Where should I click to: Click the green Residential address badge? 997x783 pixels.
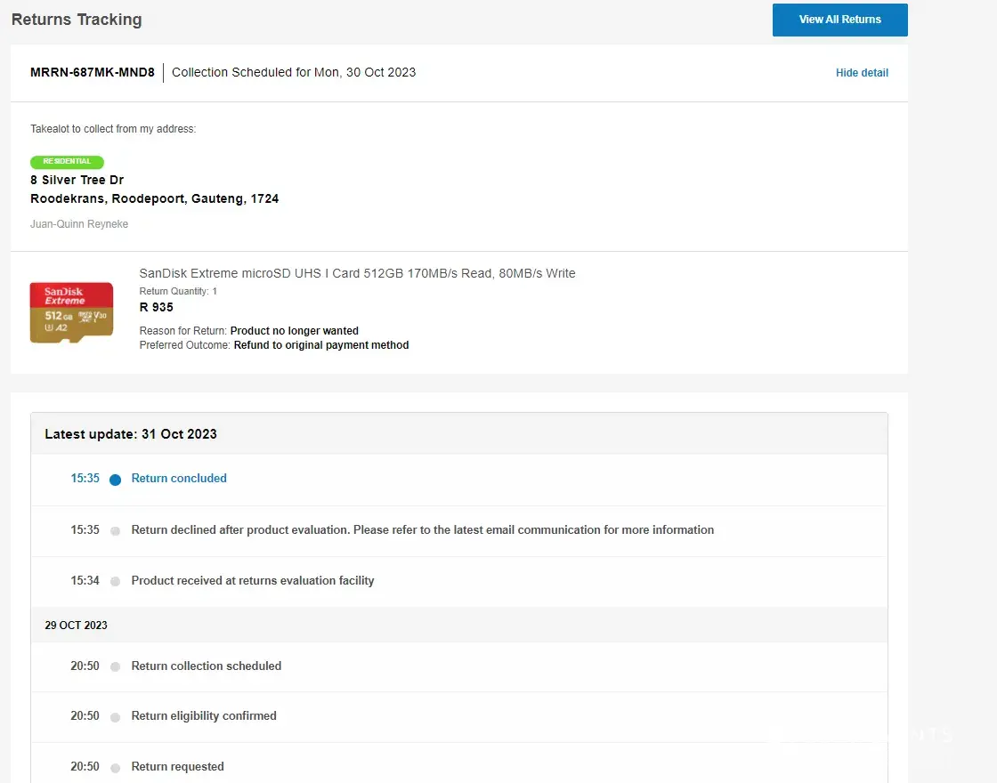(67, 162)
